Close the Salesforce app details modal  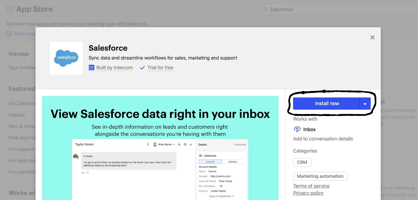(x=372, y=37)
